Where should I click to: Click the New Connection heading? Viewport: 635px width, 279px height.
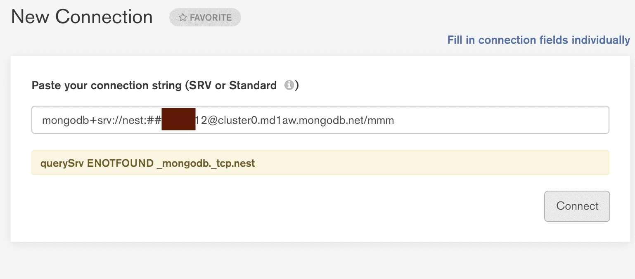pyautogui.click(x=82, y=17)
